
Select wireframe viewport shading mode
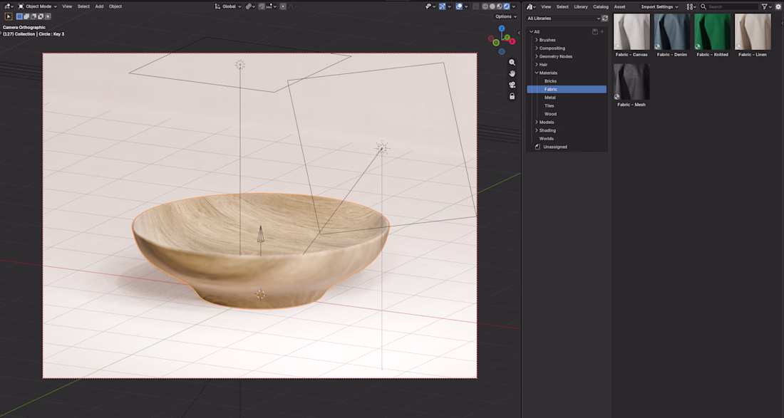(485, 6)
